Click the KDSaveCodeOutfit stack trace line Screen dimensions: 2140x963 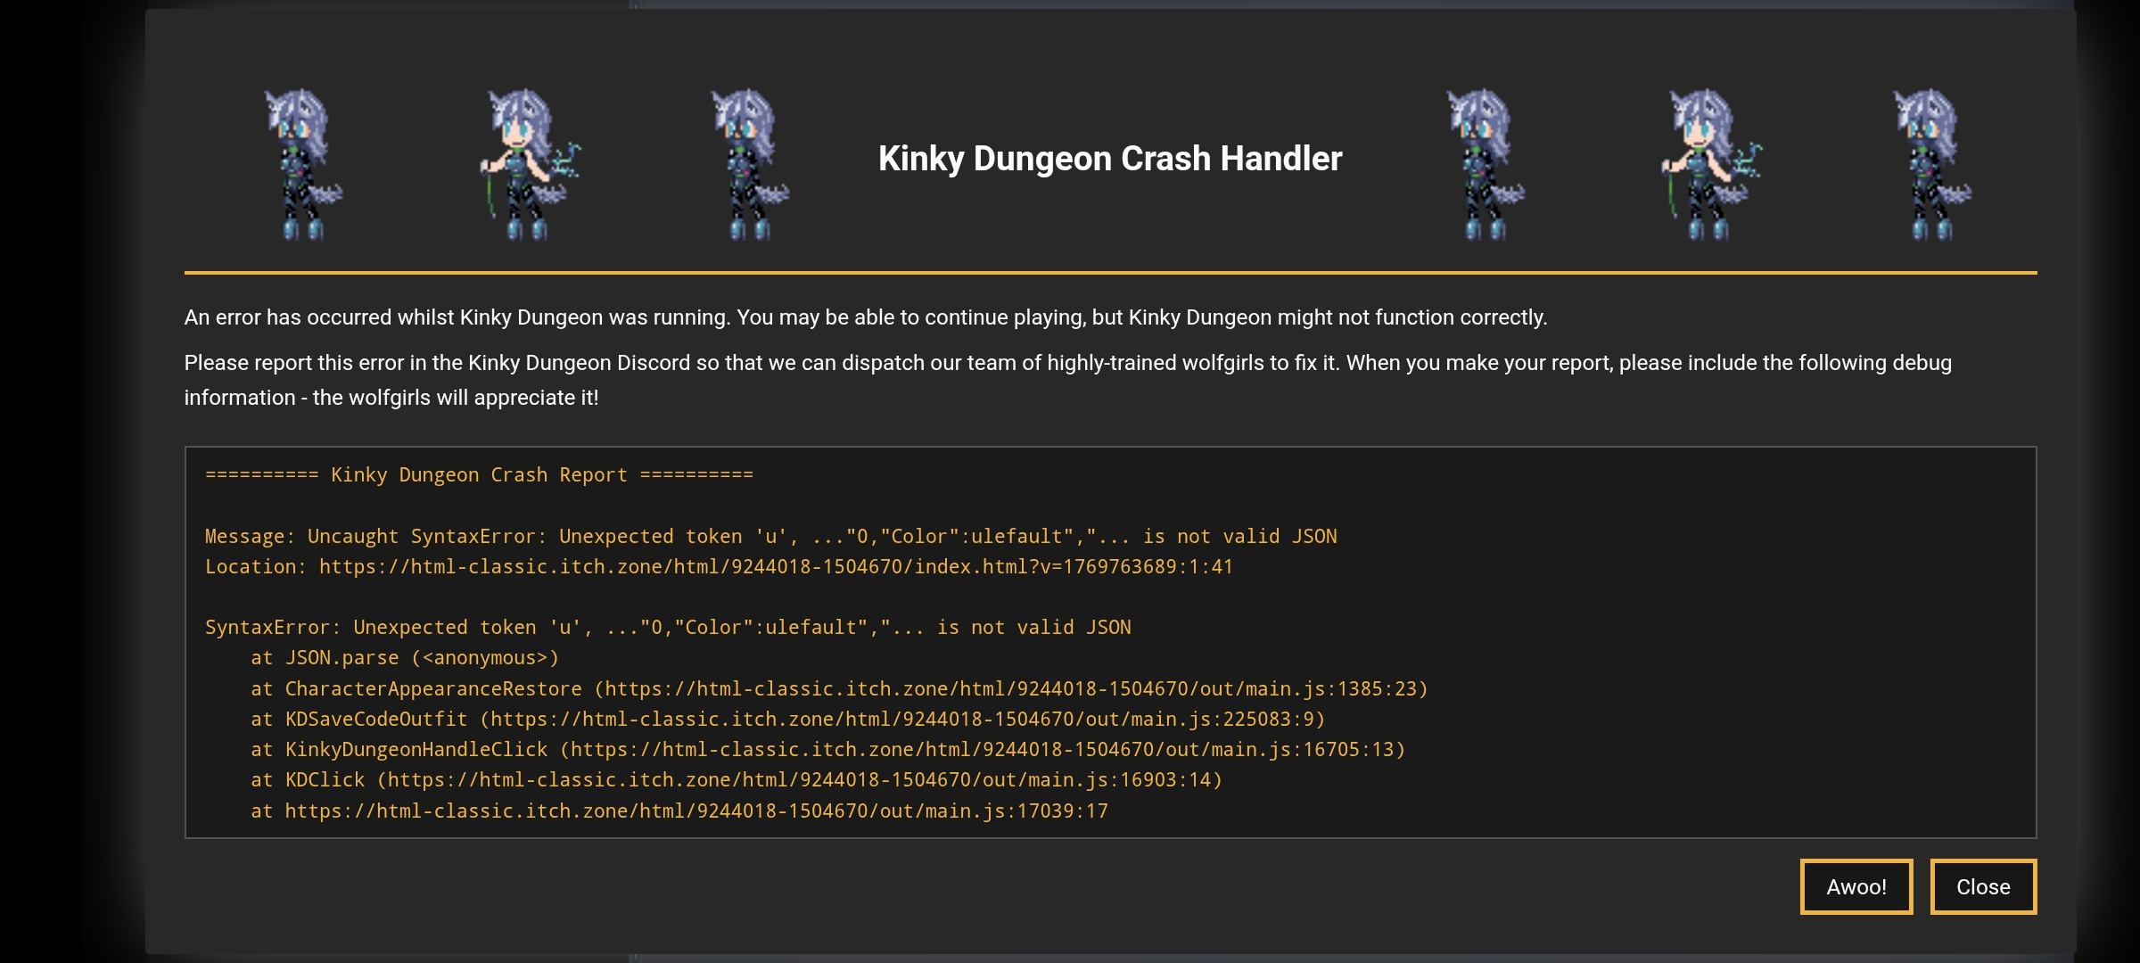pos(787,720)
